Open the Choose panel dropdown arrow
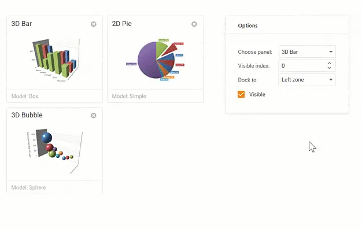Viewport: 362px width, 229px height. click(x=331, y=51)
